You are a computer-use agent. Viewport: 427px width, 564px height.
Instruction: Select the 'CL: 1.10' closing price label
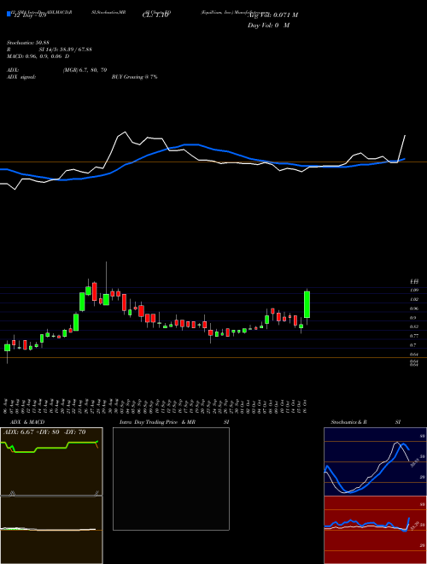155,16
